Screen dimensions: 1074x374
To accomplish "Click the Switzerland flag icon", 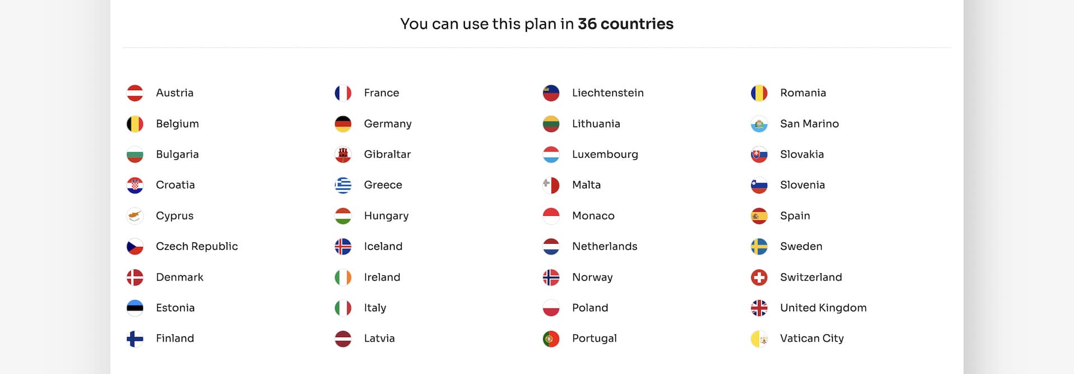I will 759,277.
